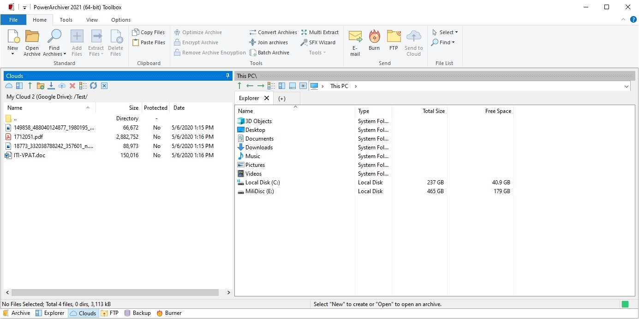
Task: Click the forward arrow in Explorer toolbar
Action: click(261, 86)
